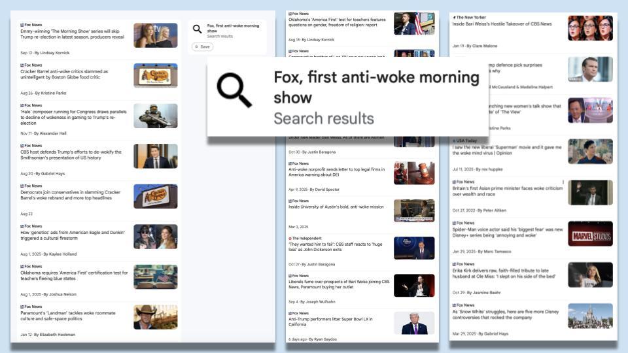Click the Halo soldier article thumbnail
Viewport: 628px width, 353px height.
[155, 116]
